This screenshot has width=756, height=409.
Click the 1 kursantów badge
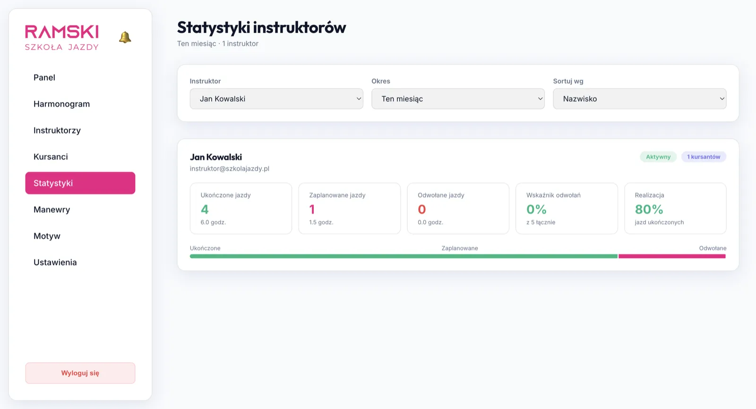click(704, 157)
